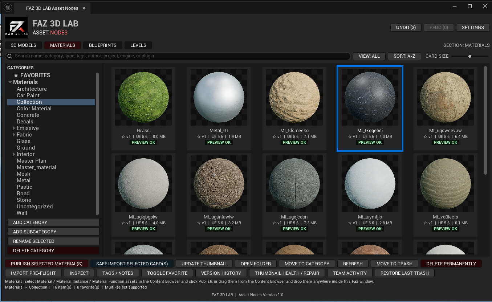
Task: Click the favorite star on Metal_01 card
Action: [199, 137]
